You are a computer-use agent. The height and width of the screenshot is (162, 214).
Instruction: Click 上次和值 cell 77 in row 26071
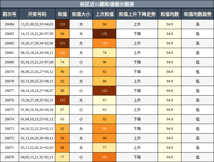pyautogui.click(x=105, y=148)
